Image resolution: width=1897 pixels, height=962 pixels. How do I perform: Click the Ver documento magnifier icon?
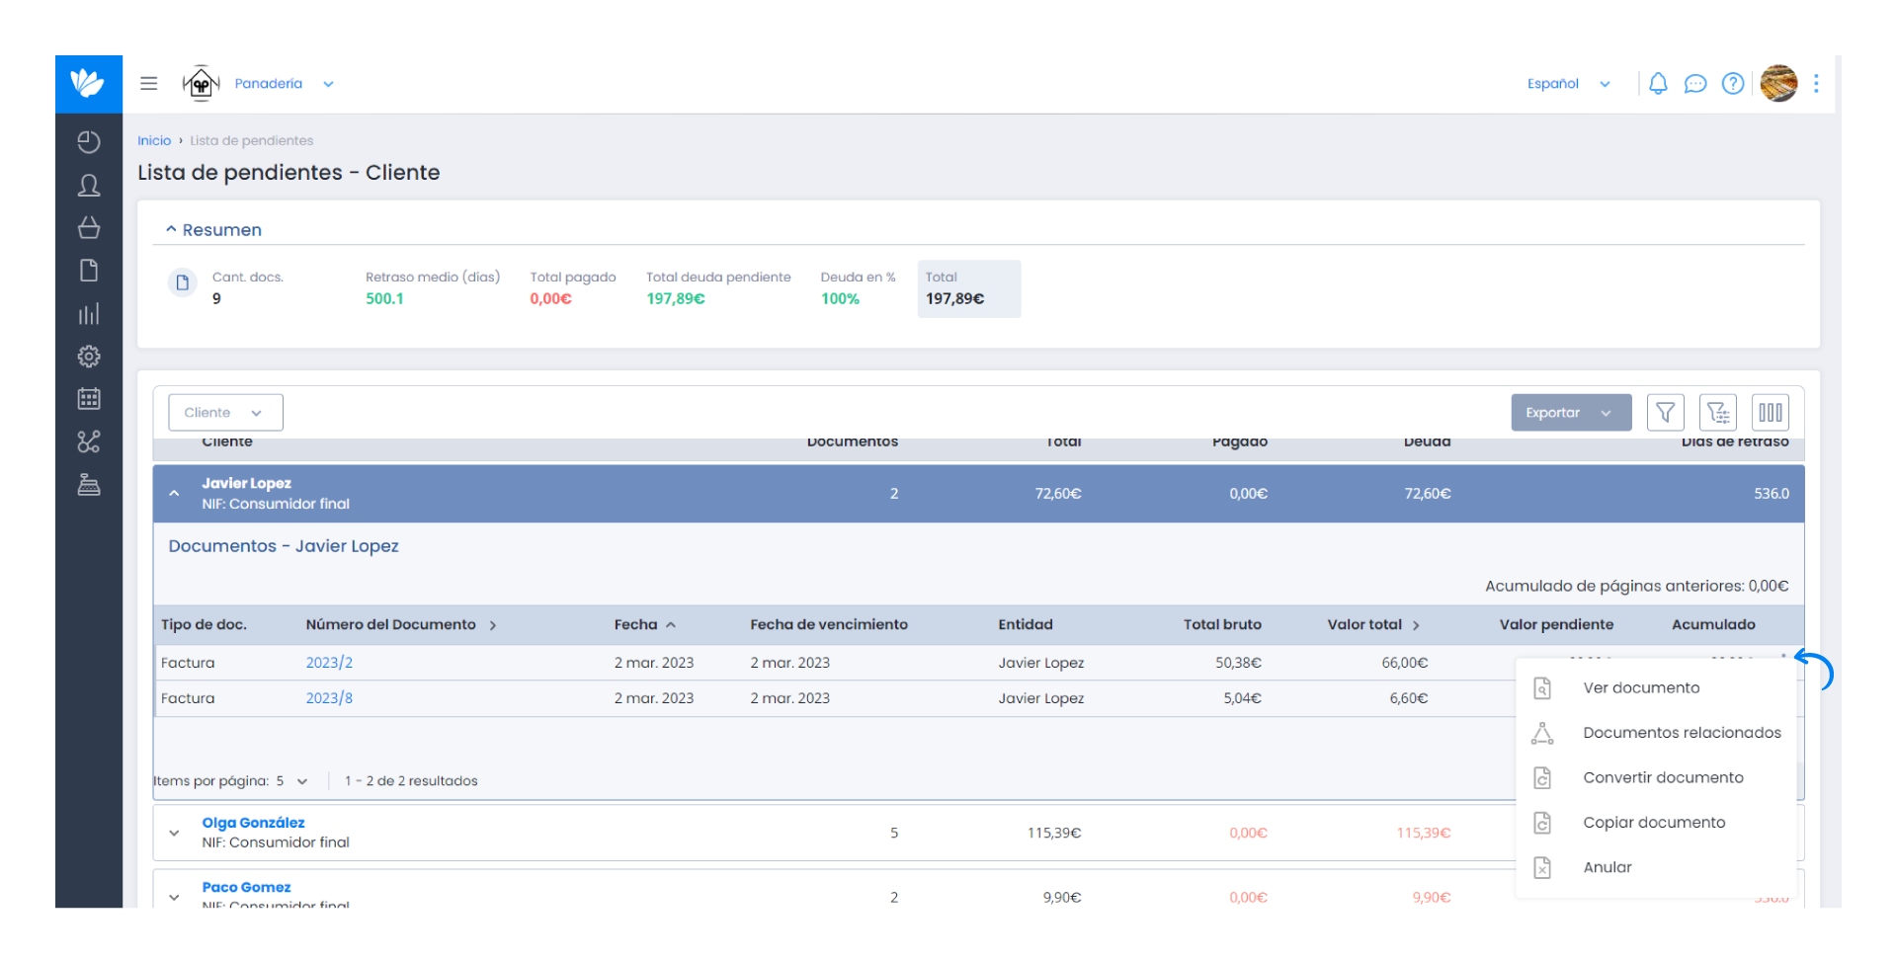[1542, 688]
